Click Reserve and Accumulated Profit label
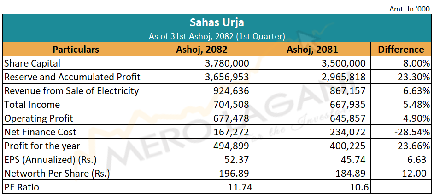Image resolution: width=434 pixels, height=196 pixels. tap(72, 77)
